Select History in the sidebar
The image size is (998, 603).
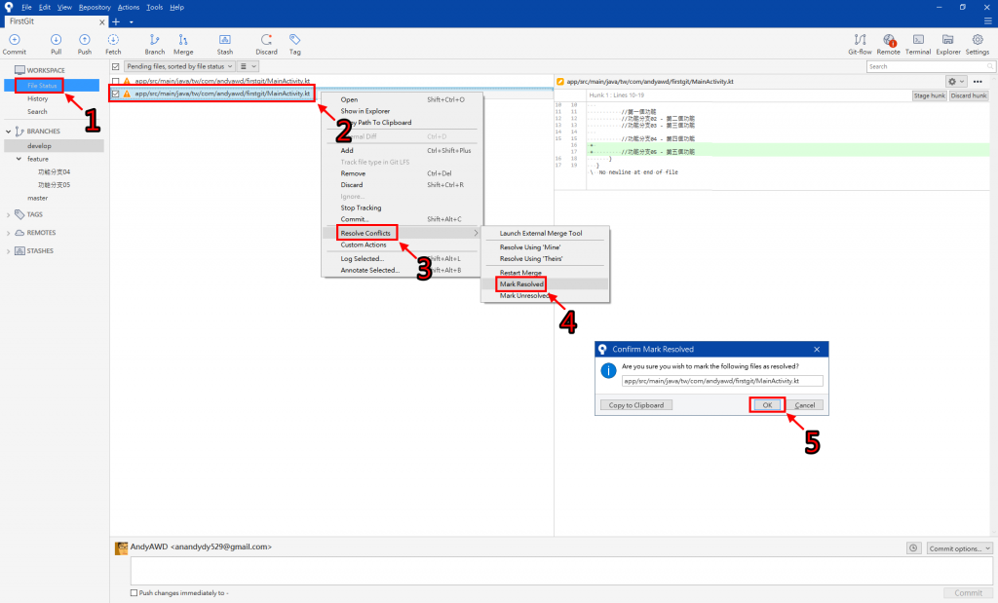click(x=38, y=98)
